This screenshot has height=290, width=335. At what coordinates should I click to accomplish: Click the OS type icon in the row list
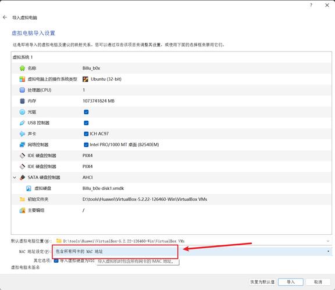pos(22,79)
